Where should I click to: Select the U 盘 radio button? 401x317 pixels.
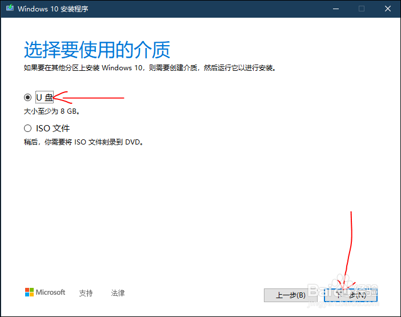(x=27, y=98)
